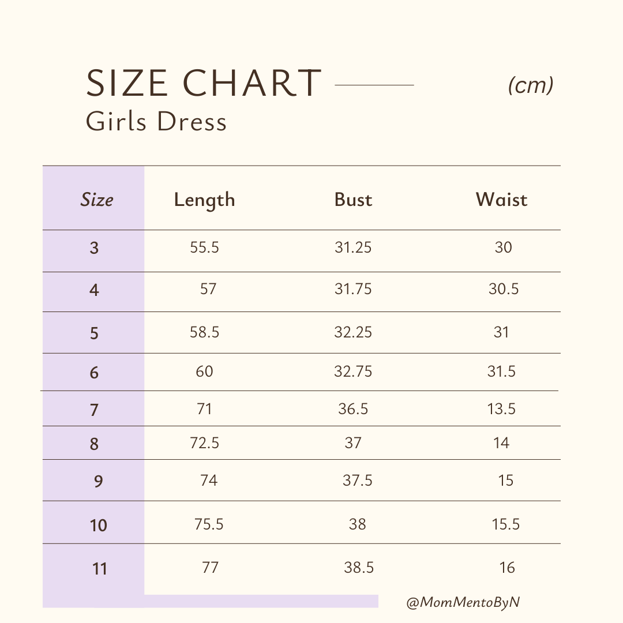This screenshot has height=623, width=623.
Task: Click the size 5 waist value
Action: click(x=501, y=332)
